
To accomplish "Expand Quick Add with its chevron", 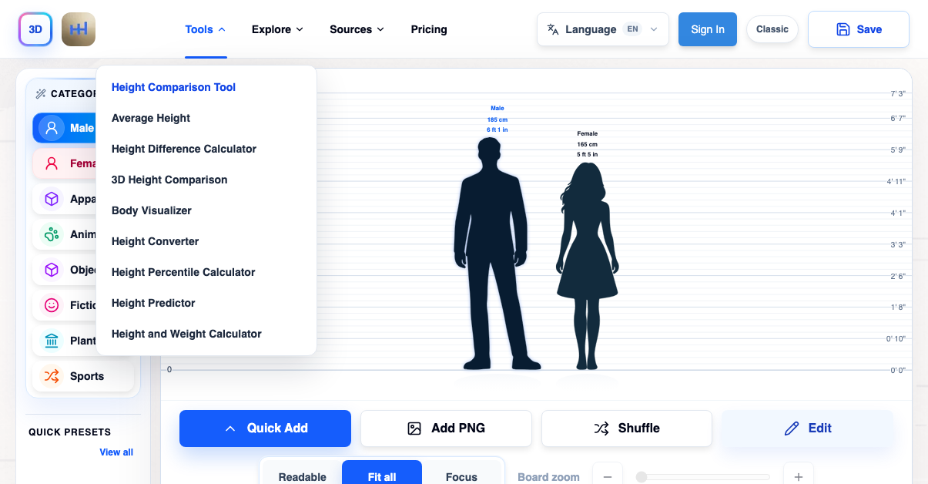I will (230, 429).
